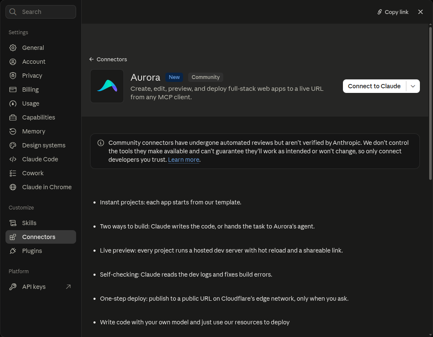Viewport: 433px width, 337px height.
Task: Click the Claude in Chrome globe icon
Action: [x=13, y=187]
